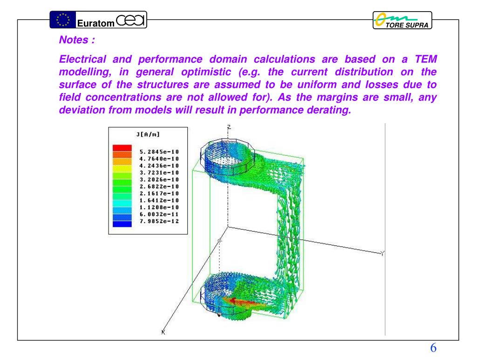Click the phrase 'performance derating.'
Image resolution: width=477 pixels, height=357 pixels.
click(295, 110)
